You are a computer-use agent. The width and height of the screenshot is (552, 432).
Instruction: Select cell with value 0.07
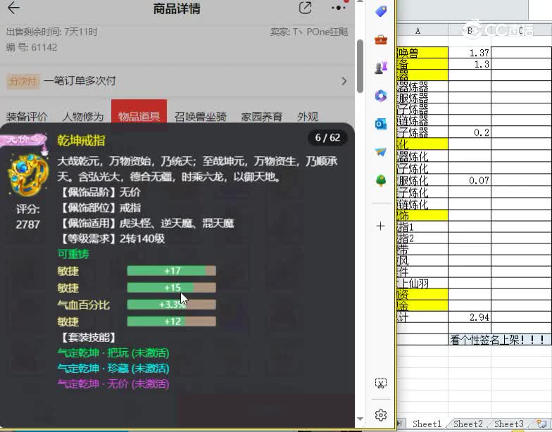(x=469, y=180)
